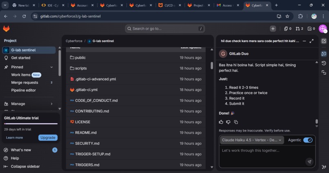Click the trial progress bar
329x173 pixels.
pyautogui.click(x=31, y=124)
